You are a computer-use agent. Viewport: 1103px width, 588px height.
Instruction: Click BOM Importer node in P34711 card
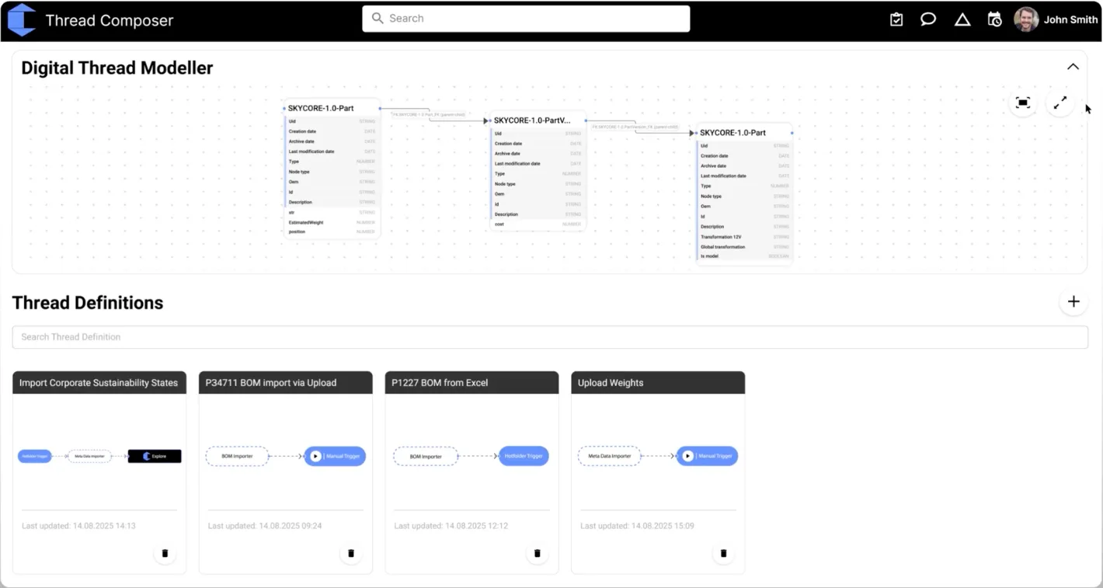(237, 456)
